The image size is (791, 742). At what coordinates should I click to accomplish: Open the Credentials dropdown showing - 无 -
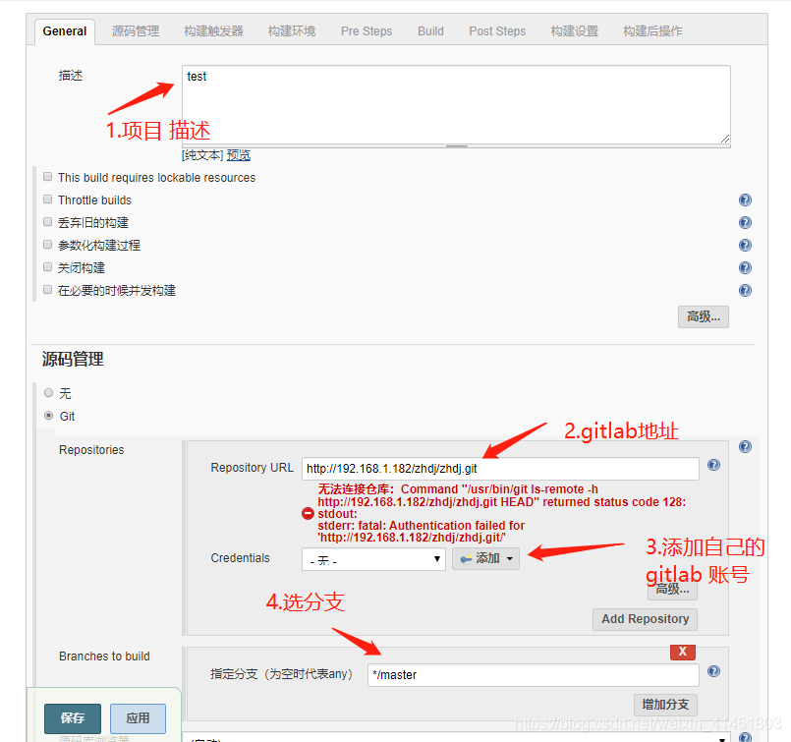coord(373,558)
